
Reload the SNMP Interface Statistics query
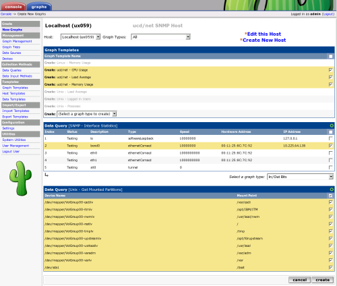point(332,125)
